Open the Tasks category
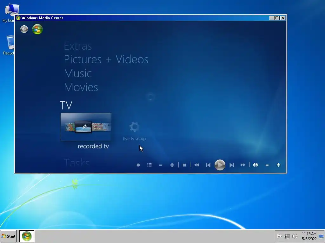The width and height of the screenshot is (325, 243). point(77,162)
